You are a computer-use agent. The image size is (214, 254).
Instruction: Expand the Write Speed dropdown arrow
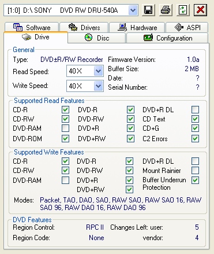[99, 86]
